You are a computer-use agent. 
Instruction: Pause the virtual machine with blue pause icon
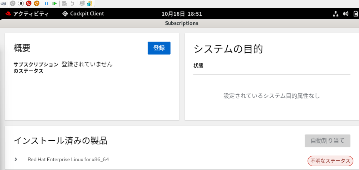click(47, 4)
